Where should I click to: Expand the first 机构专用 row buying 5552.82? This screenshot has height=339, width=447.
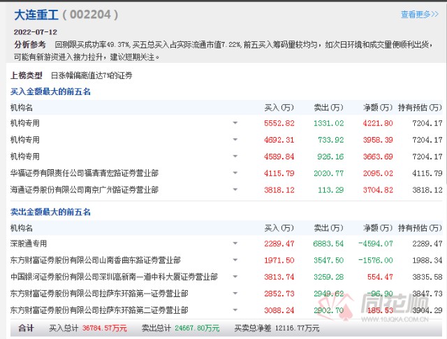(x=235, y=123)
